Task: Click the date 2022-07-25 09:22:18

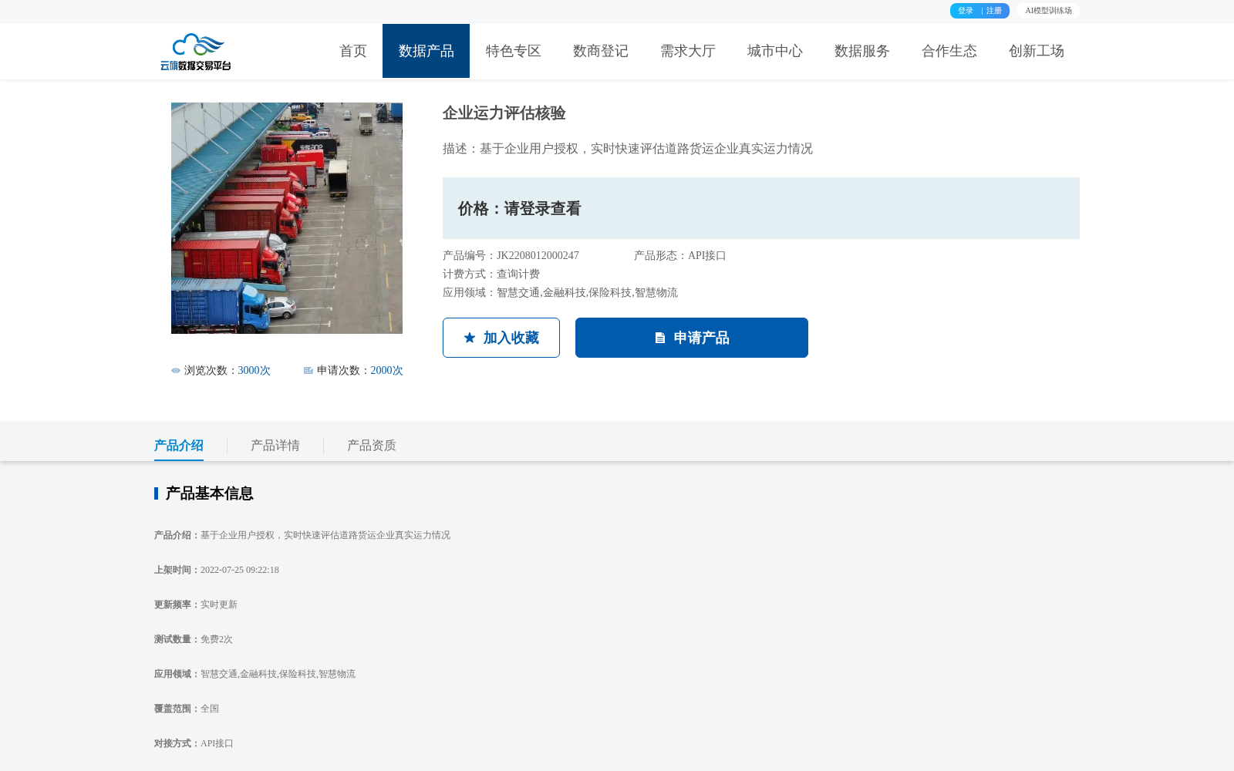Action: (240, 570)
